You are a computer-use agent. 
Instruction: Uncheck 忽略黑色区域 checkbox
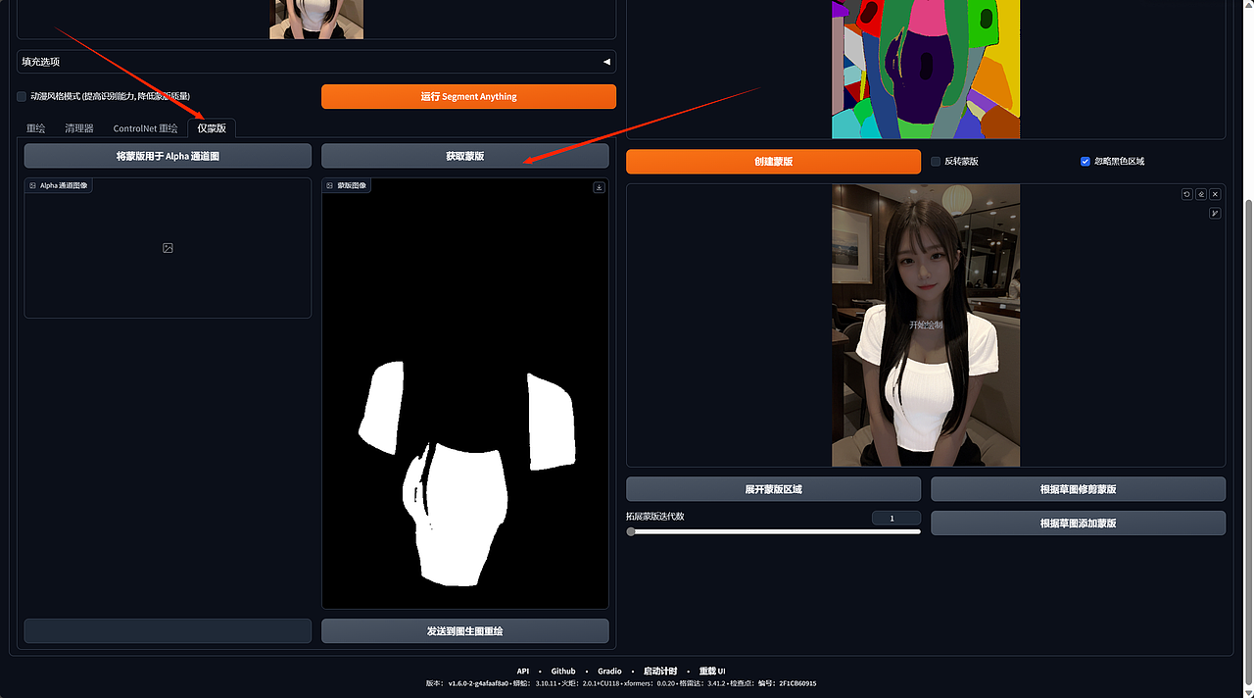click(1085, 161)
